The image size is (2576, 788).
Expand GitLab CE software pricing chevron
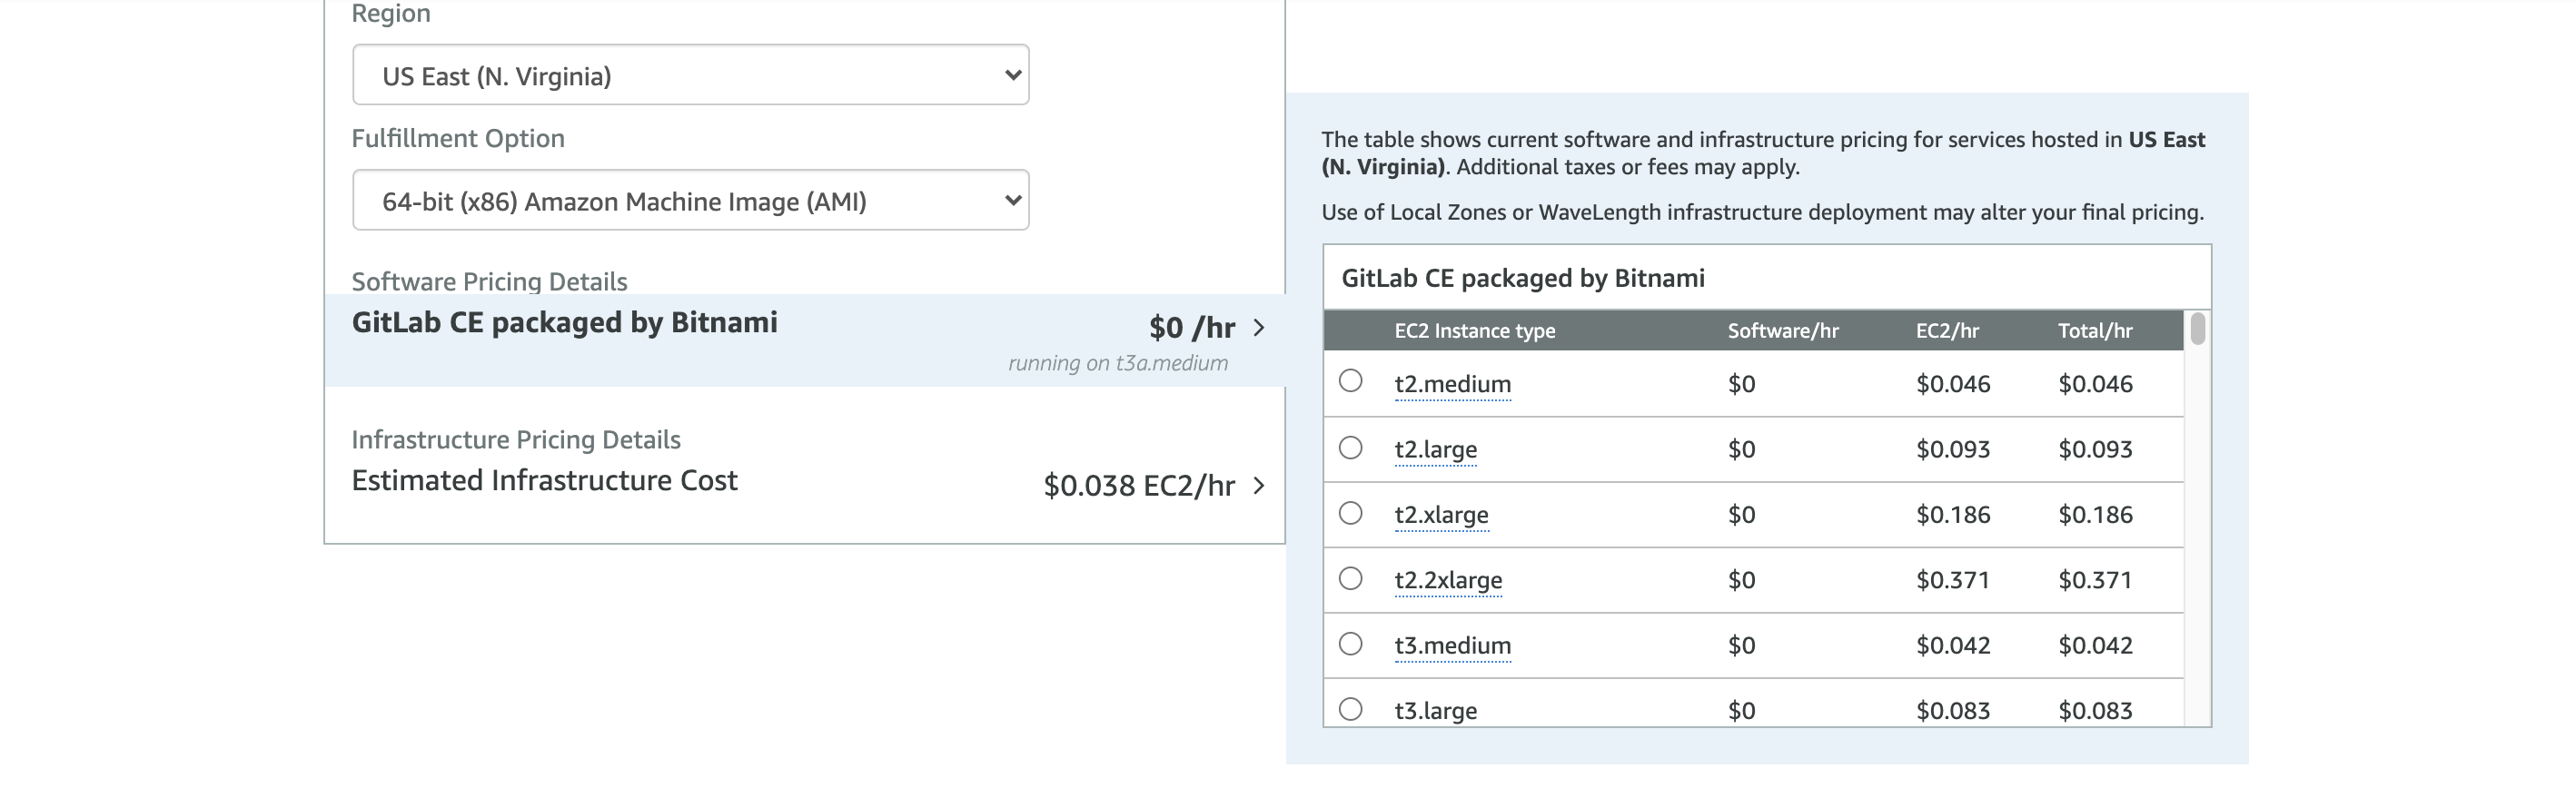1258,328
